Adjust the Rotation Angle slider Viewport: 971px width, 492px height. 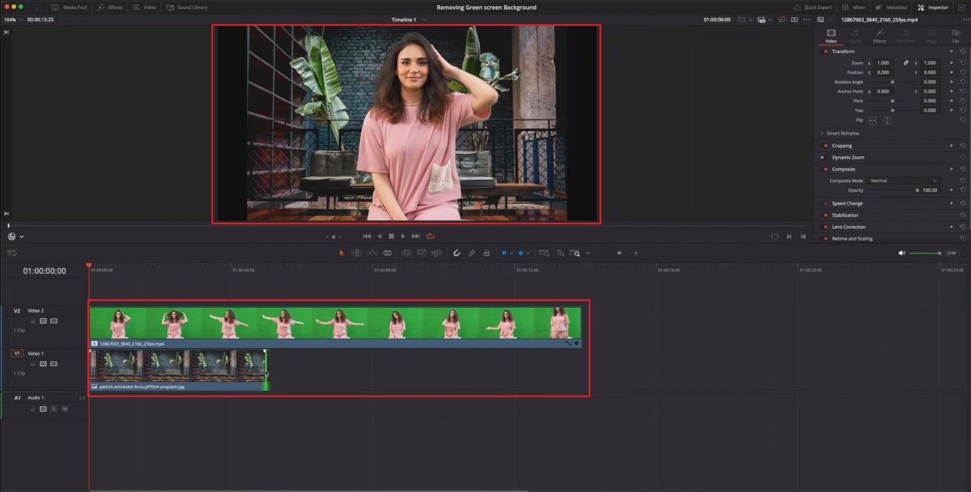point(893,82)
